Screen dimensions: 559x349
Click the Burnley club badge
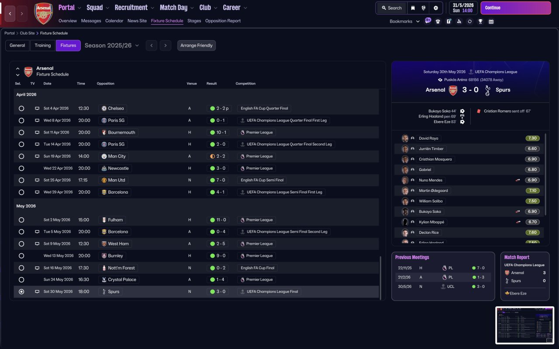(x=104, y=256)
